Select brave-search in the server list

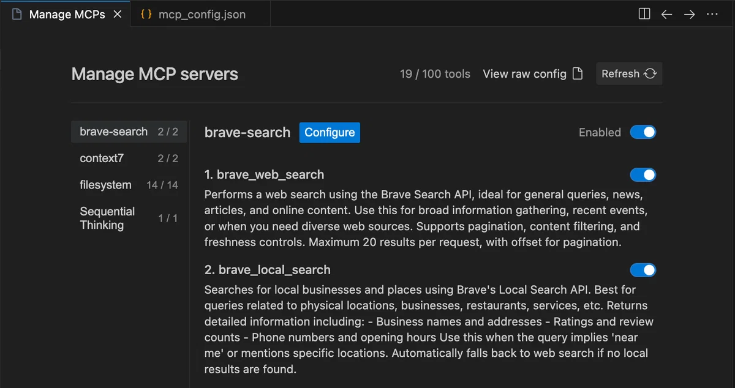[129, 132]
